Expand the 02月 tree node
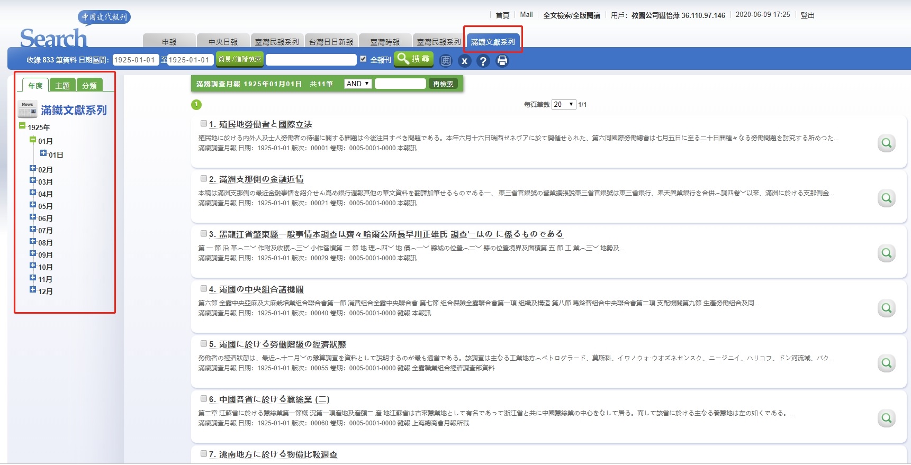Screen dimensions: 911x465 [x=33, y=169]
